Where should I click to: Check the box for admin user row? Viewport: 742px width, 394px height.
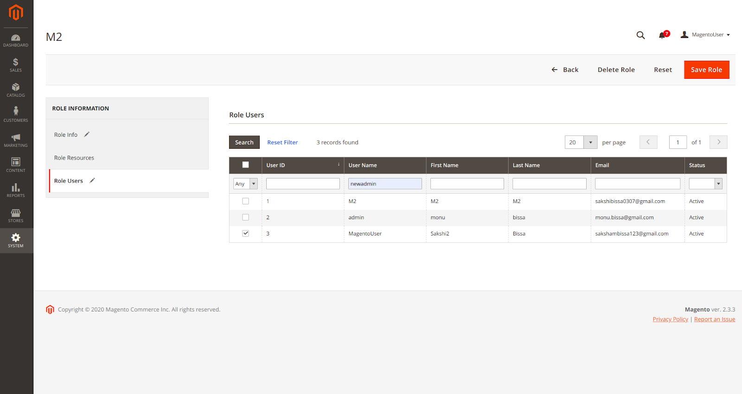246,217
